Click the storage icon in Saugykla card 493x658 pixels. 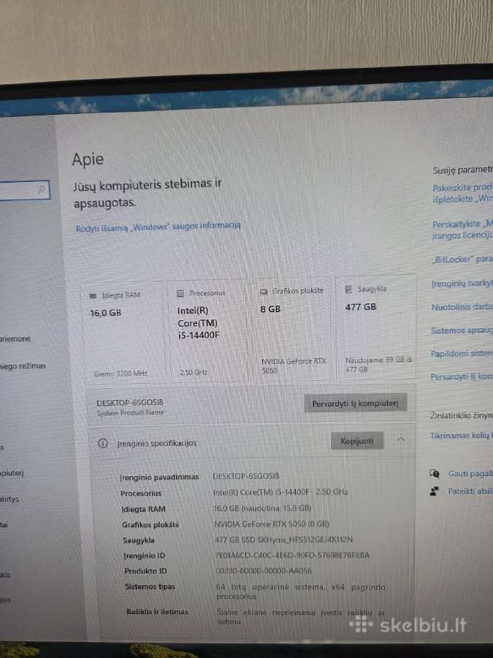pos(348,289)
